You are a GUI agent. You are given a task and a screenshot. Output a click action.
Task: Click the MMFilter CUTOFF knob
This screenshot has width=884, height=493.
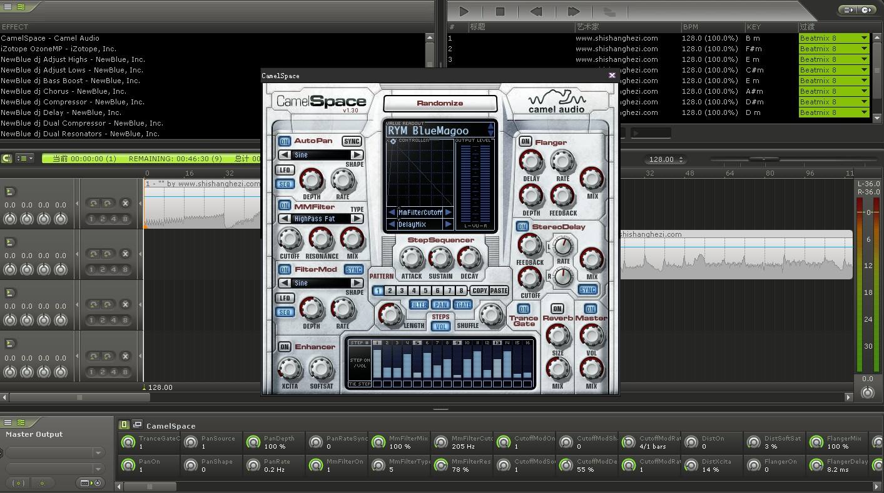click(x=289, y=239)
